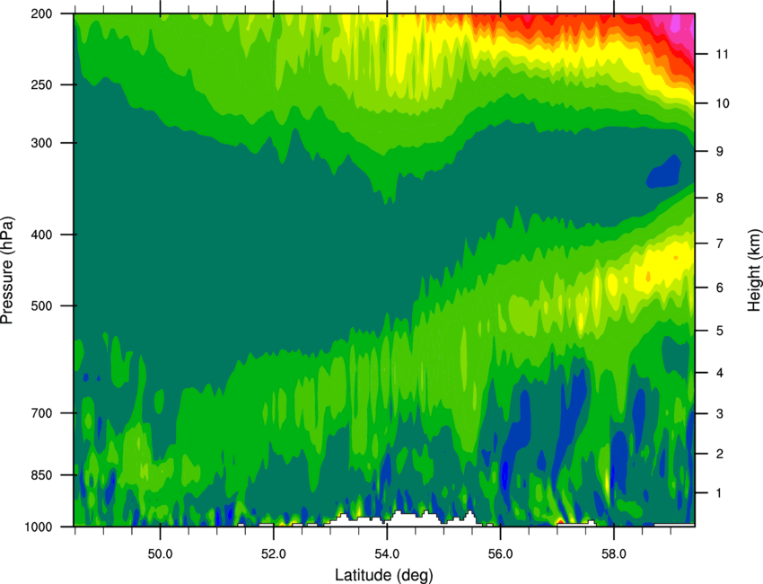Click the 6 km height label
763x584 pixels.
tap(720, 288)
